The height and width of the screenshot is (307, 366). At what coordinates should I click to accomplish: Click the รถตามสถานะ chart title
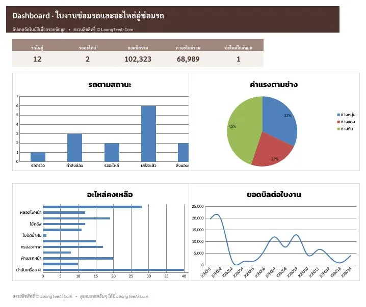click(110, 85)
